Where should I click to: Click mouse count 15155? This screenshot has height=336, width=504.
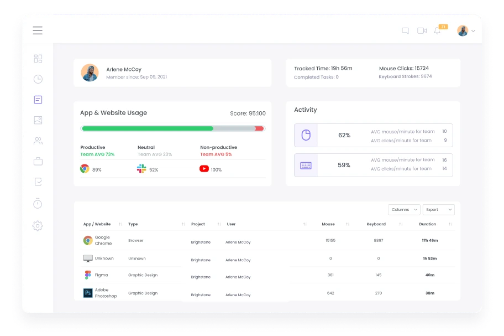tap(330, 240)
